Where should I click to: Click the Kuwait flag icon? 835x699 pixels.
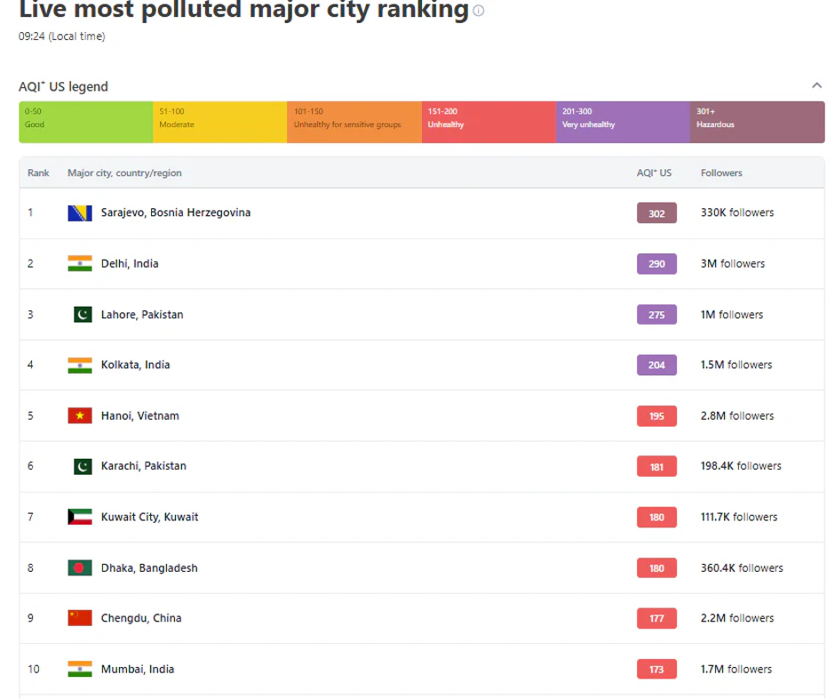click(80, 518)
